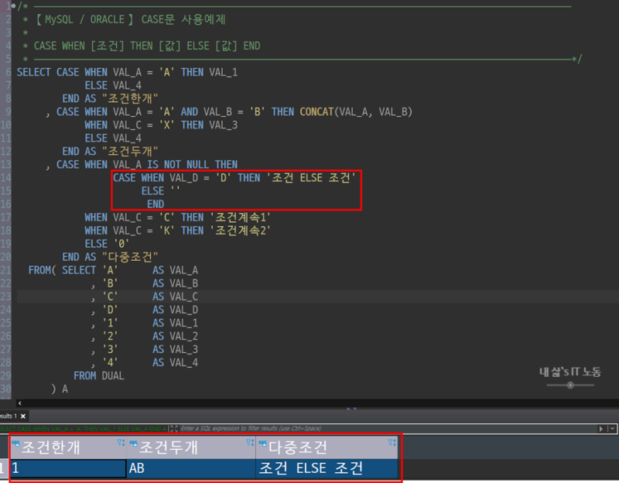The image size is (619, 483).
Task: Click row number 1 in the results grid
Action: click(x=5, y=468)
